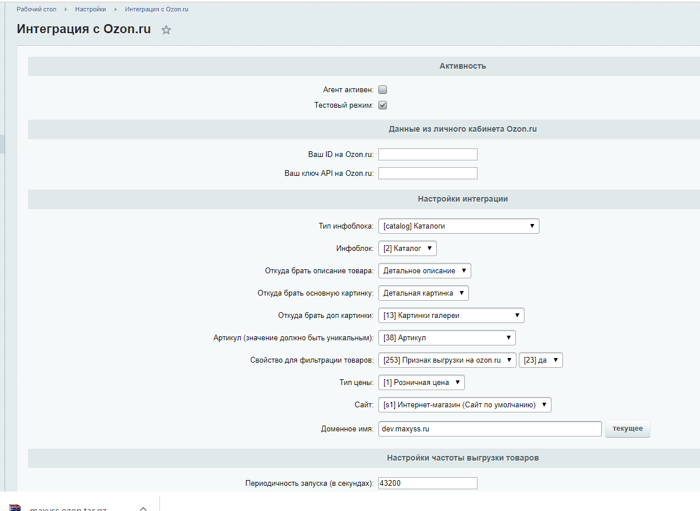700x511 pixels.
Task: Open the filter value 'да' dropdown
Action: (x=541, y=360)
